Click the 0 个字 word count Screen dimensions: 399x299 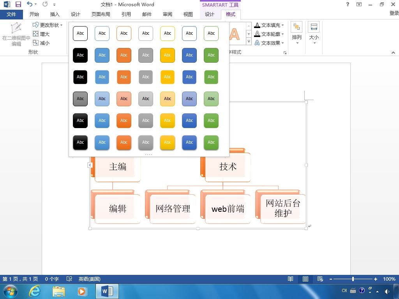pos(52,279)
